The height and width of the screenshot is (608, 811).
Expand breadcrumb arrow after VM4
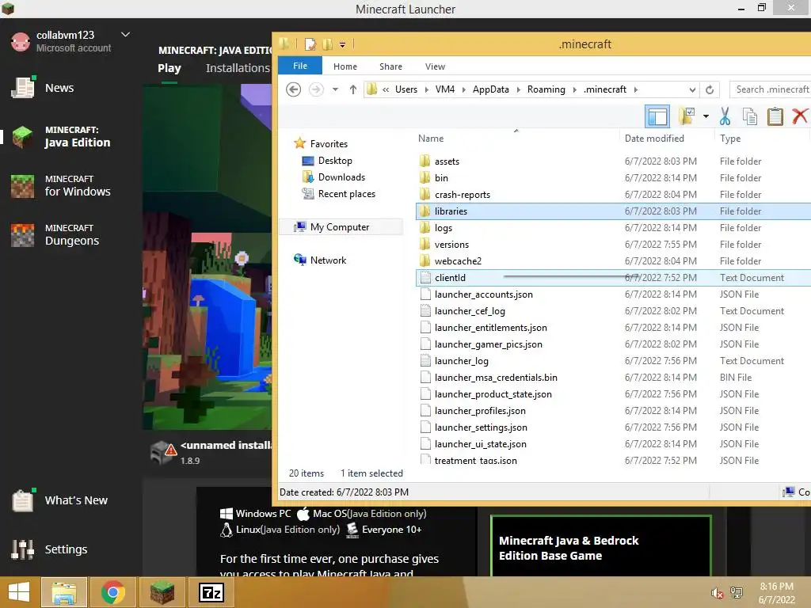tap(463, 90)
